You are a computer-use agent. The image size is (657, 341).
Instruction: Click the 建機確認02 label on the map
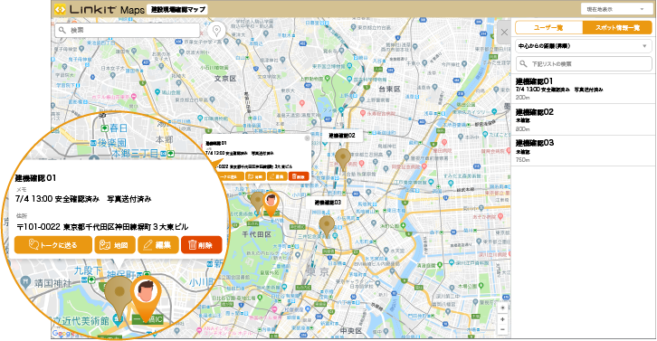342,136
